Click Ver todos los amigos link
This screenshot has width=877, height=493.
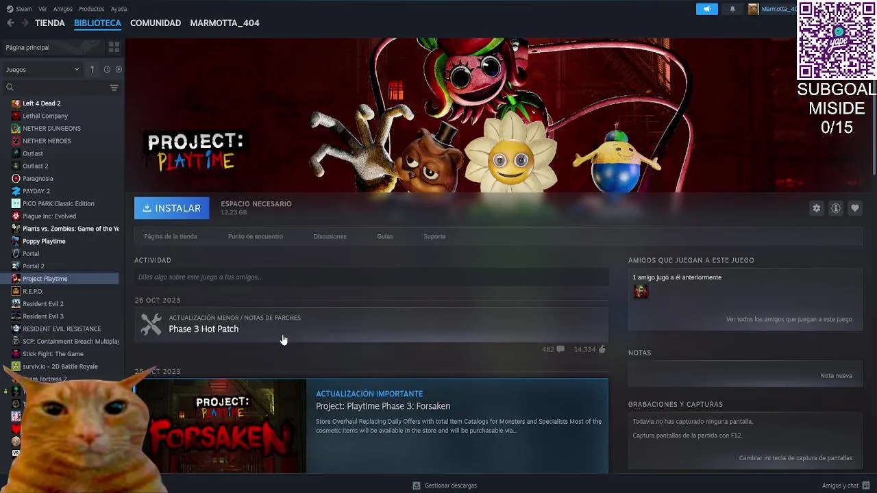[789, 319]
